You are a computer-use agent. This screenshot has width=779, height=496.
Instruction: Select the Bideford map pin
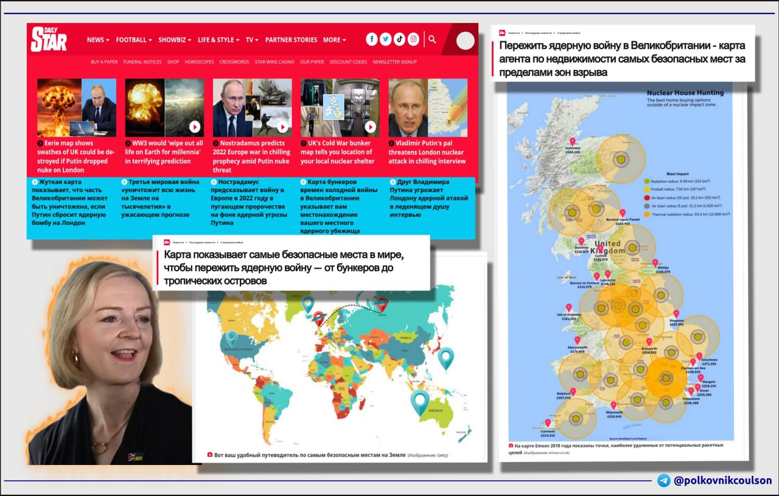[572, 392]
